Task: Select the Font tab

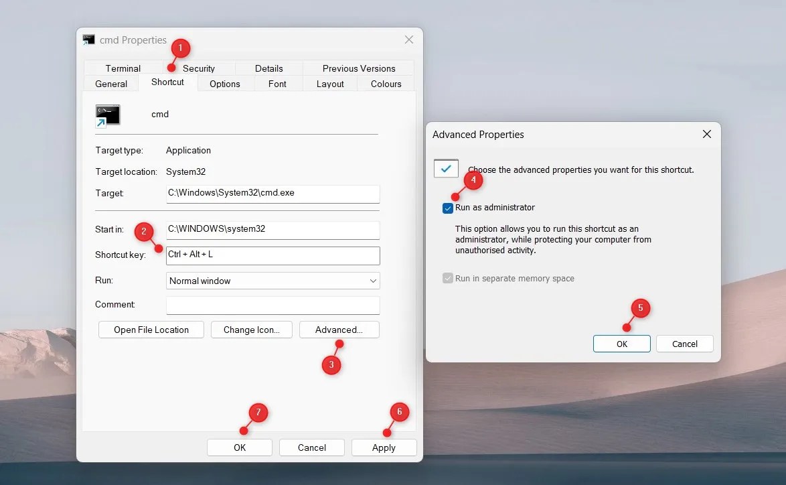Action: tap(277, 84)
